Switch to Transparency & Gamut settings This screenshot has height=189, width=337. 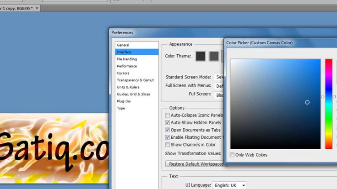[135, 80]
